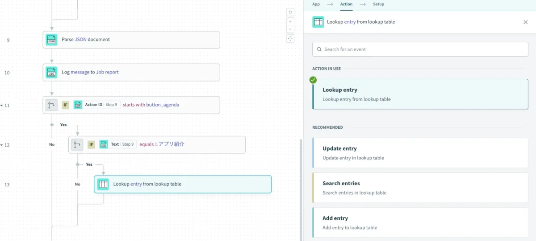Click 'starts with button_agenda' condition text
This screenshot has width=536, height=241.
(x=151, y=105)
